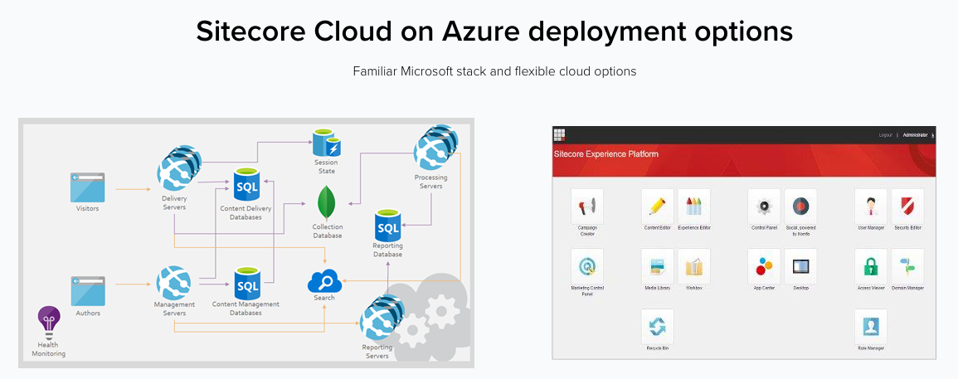Click the Logout link
The height and width of the screenshot is (379, 958).
click(x=885, y=135)
